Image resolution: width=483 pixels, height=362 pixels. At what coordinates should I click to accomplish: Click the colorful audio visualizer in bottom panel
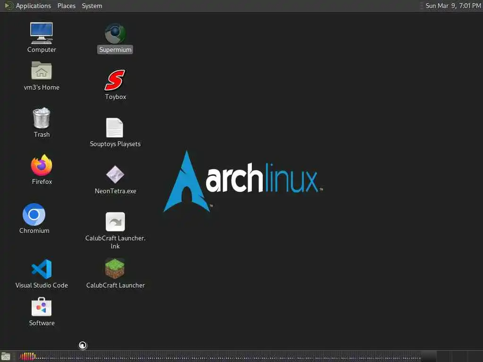pos(28,356)
